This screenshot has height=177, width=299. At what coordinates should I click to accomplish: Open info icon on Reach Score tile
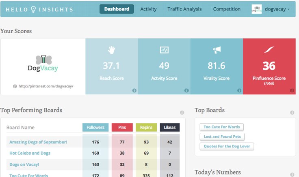tap(134, 90)
